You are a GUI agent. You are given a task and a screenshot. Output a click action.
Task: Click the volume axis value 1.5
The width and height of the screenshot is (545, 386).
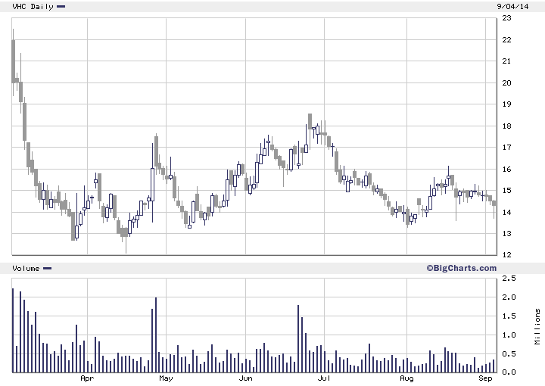click(509, 316)
